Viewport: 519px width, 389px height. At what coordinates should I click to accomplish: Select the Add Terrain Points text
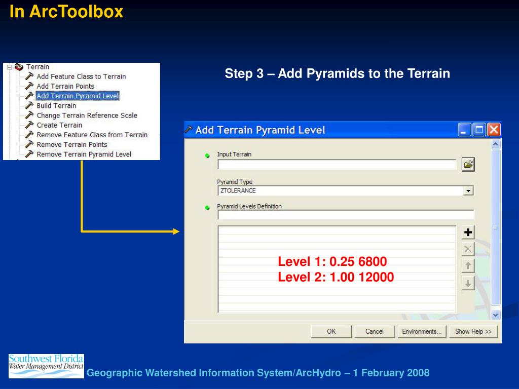coord(65,86)
